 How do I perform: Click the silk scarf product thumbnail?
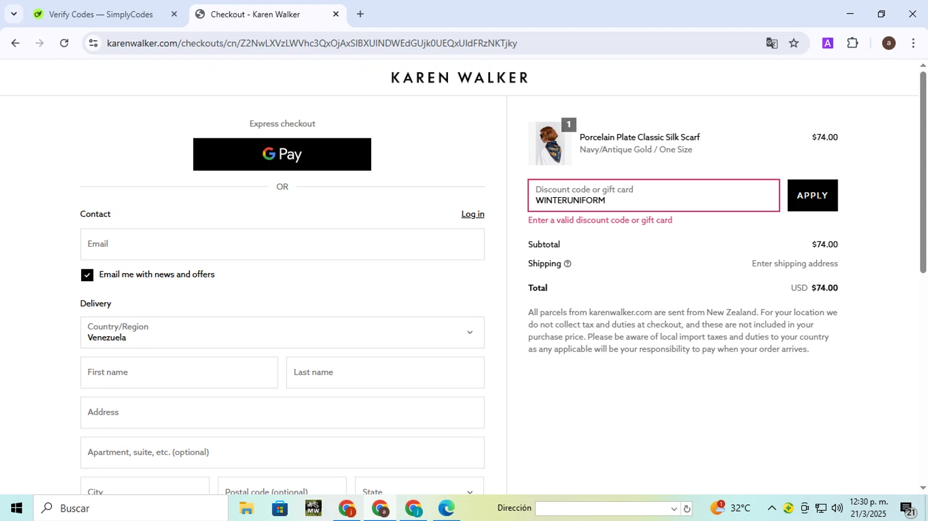click(x=549, y=143)
